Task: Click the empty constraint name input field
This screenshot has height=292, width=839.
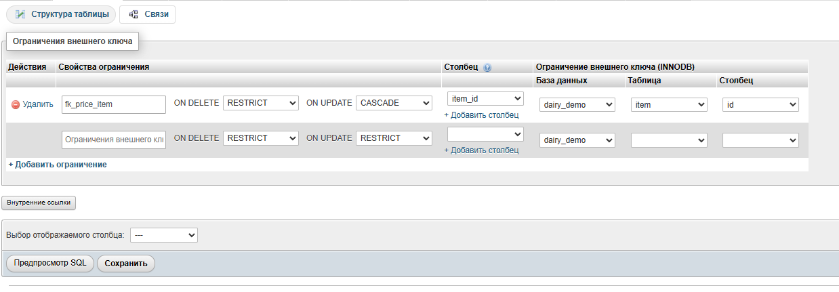Action: (x=112, y=140)
